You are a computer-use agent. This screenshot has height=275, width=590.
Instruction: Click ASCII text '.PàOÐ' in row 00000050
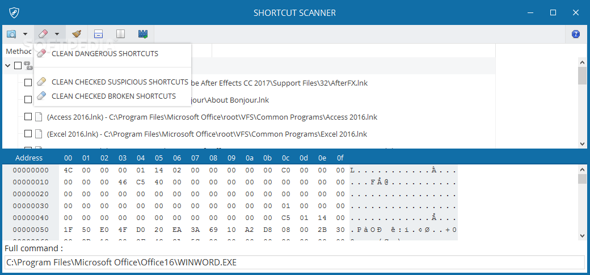click(x=365, y=230)
